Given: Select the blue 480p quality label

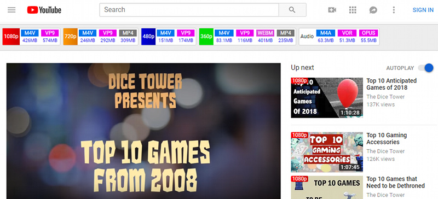Looking at the screenshot, I should 148,37.
